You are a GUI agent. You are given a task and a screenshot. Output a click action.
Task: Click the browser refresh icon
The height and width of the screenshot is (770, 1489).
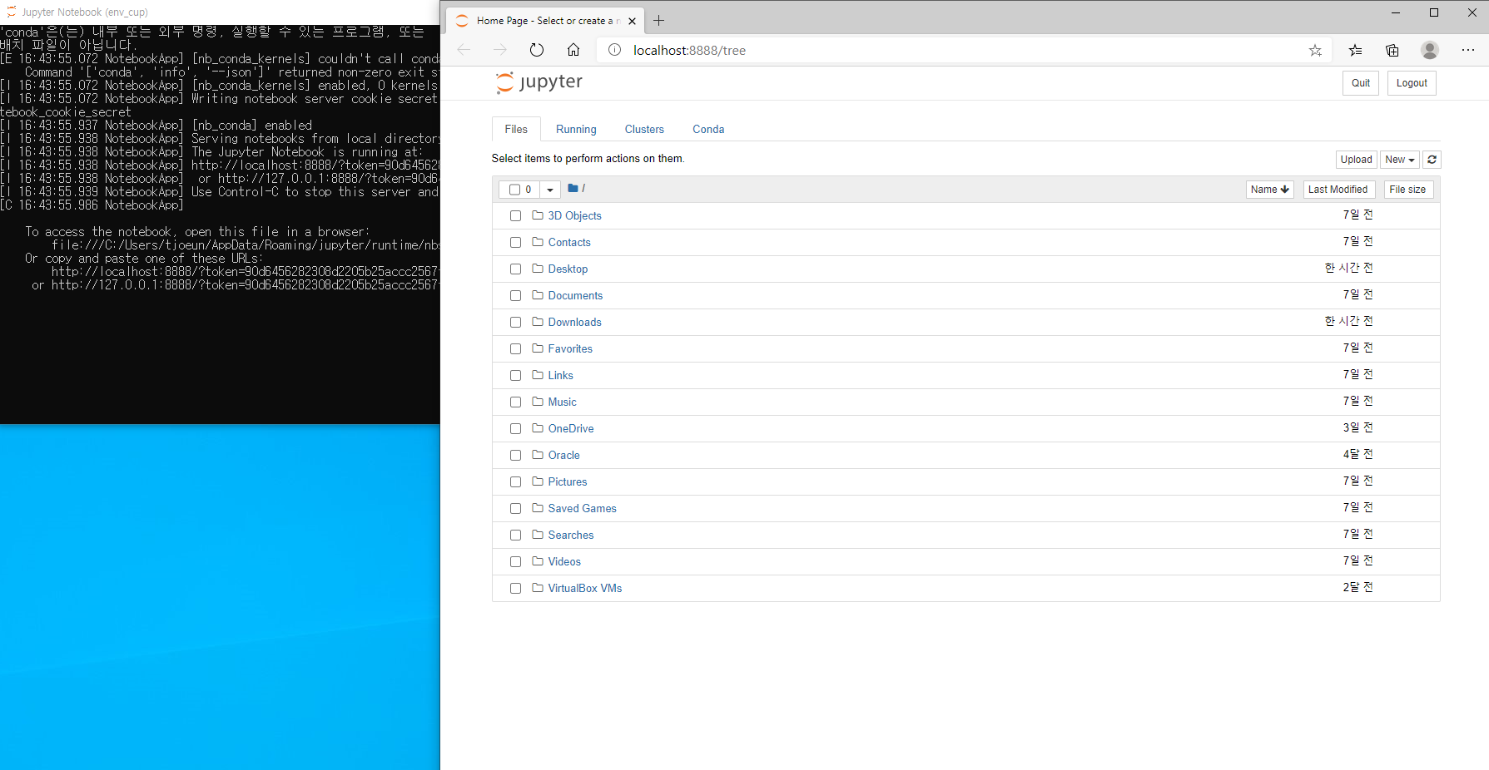point(537,50)
